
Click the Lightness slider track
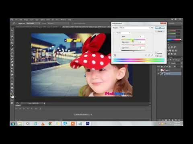tap(133, 51)
